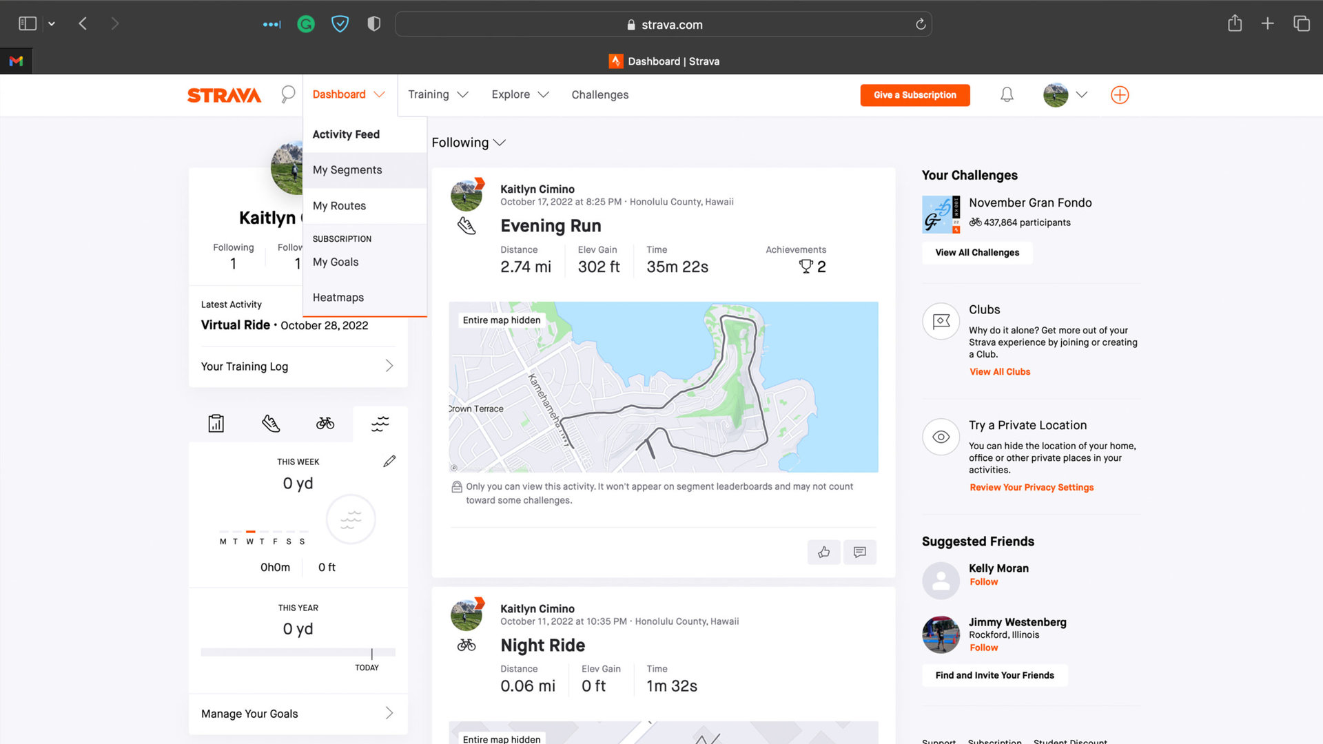Open Heatmaps from the Dashboard menu
This screenshot has height=744, width=1323.
(338, 297)
